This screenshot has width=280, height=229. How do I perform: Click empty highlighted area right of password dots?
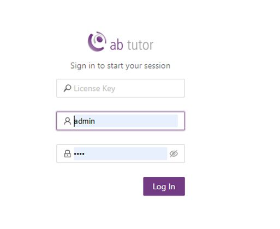click(126, 153)
